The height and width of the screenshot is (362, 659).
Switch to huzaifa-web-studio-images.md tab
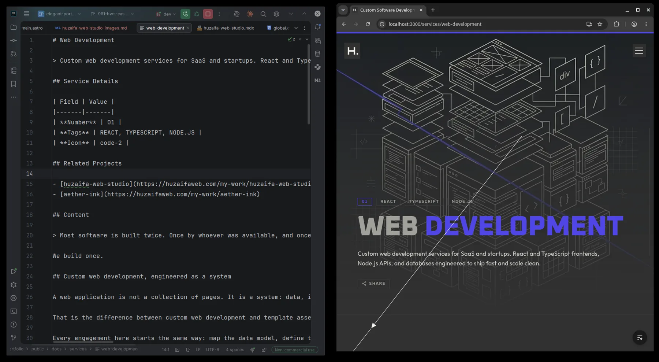tap(91, 28)
